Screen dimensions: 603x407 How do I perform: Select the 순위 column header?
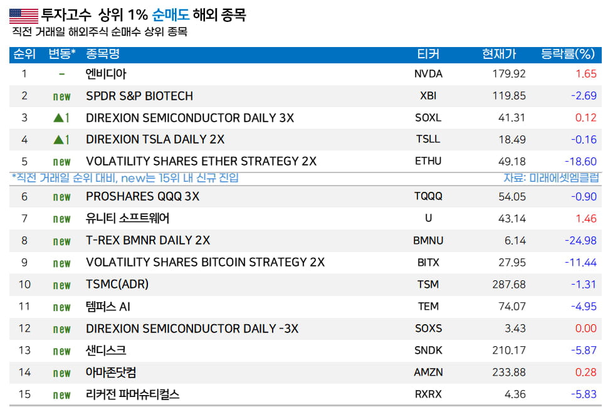tap(24, 55)
